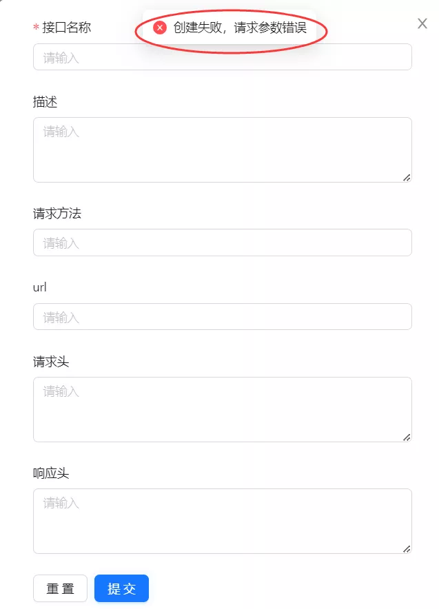
Task: Focus the 请求方法 input field
Action: click(x=222, y=242)
